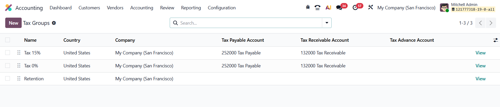Open the conversations chat bubble icon
Screen dimensions: 500x107
(339, 8)
